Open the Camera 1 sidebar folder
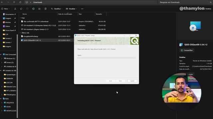Viewport: 213px width, 119px height. point(8,42)
